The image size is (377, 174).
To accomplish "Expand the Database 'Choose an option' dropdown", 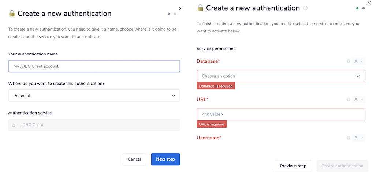I will tap(281, 76).
